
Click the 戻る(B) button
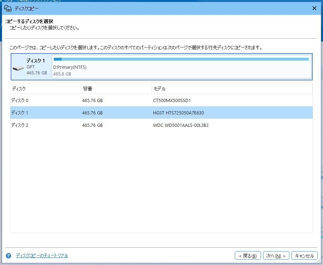pos(248,256)
